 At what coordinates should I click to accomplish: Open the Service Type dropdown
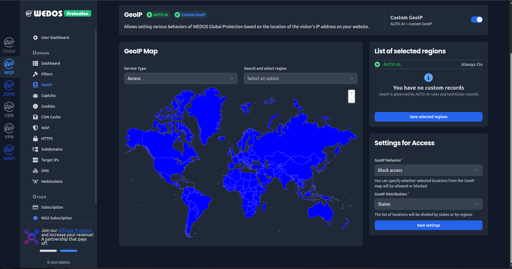pos(181,78)
